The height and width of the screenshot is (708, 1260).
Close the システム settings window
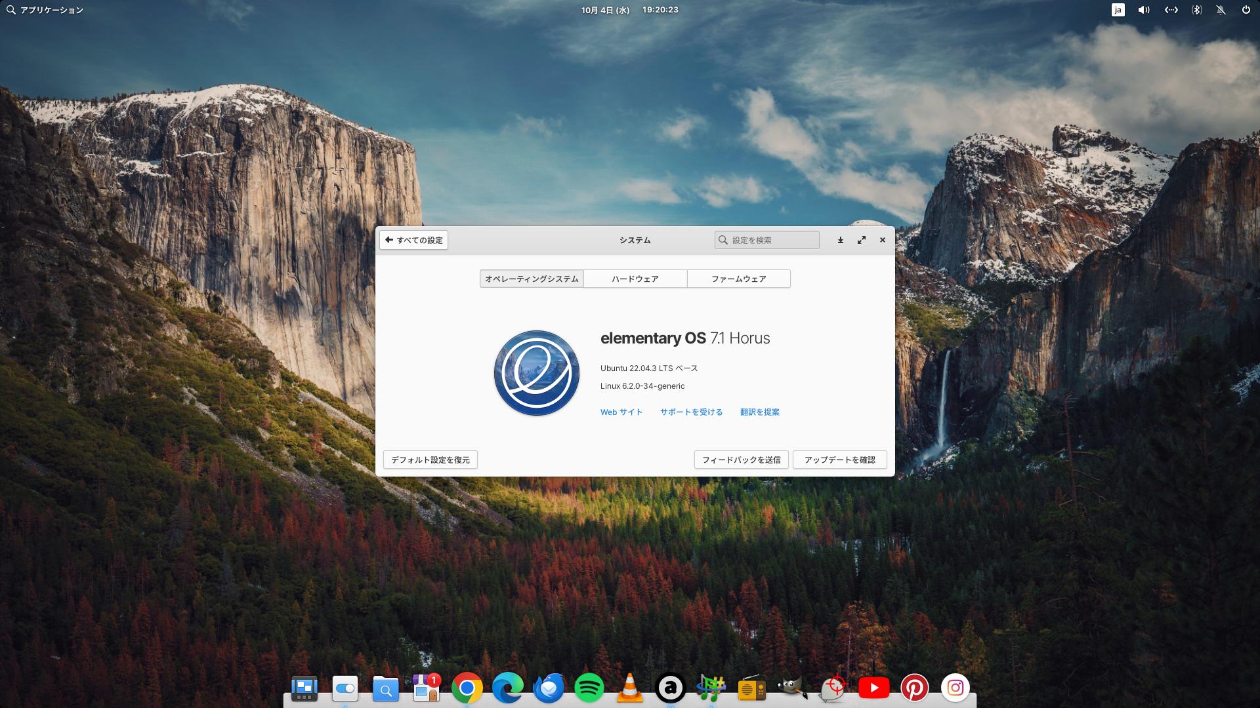tap(883, 240)
